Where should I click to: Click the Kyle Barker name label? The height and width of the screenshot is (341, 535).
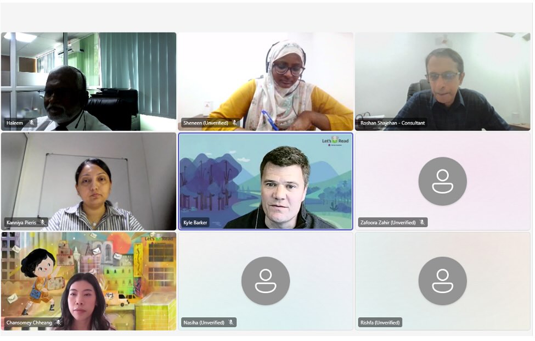click(195, 222)
